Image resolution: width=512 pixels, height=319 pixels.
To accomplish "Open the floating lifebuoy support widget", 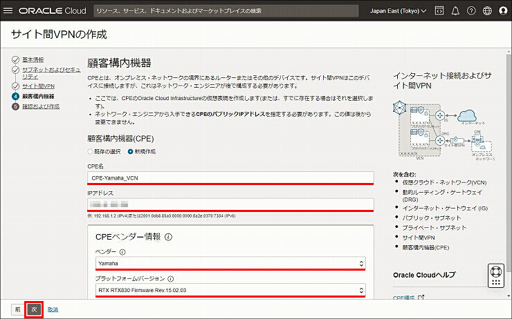I will 496,275.
